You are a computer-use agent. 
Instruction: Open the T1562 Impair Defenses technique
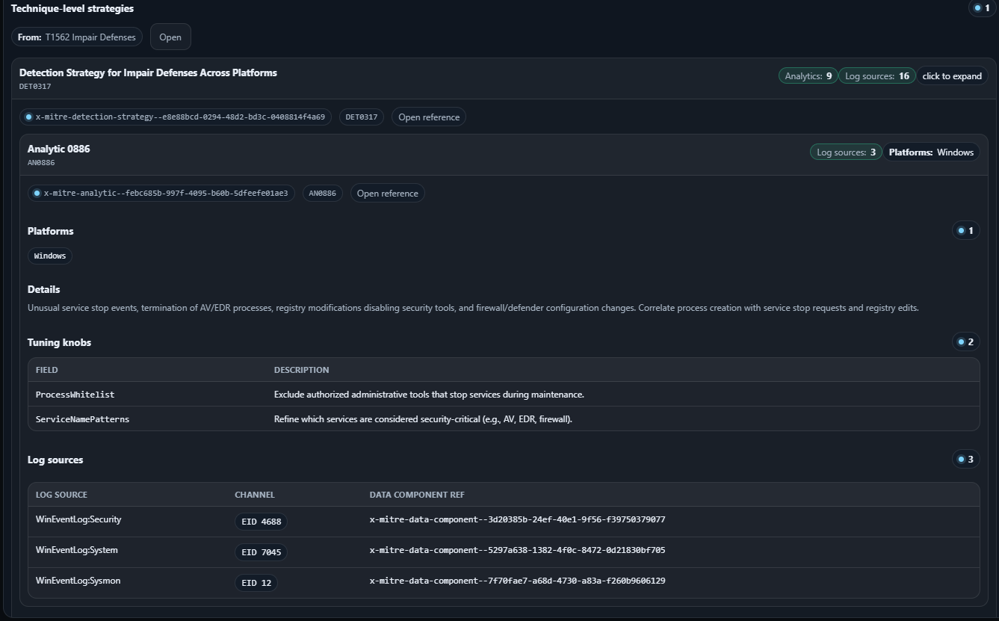click(170, 37)
